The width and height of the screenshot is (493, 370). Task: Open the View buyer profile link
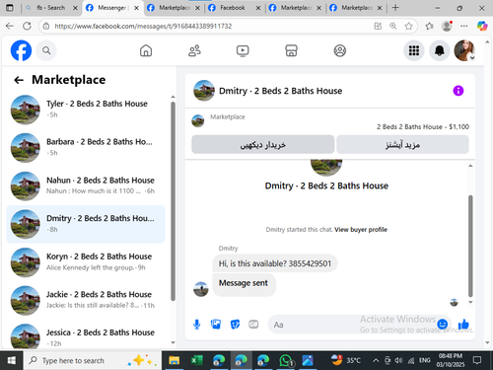(361, 230)
